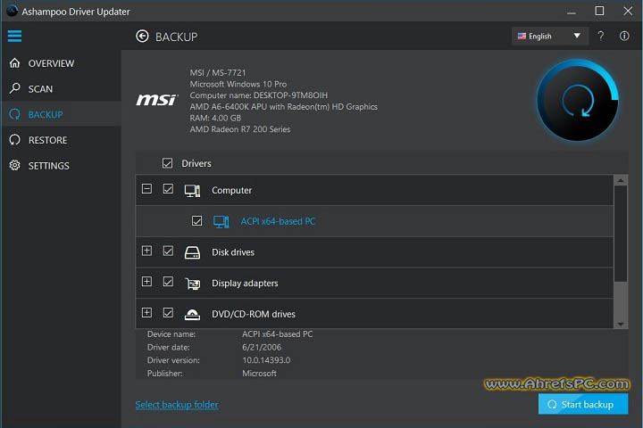Click the DVD/CD-ROM drives category icon
The image size is (643, 428).
tap(192, 314)
